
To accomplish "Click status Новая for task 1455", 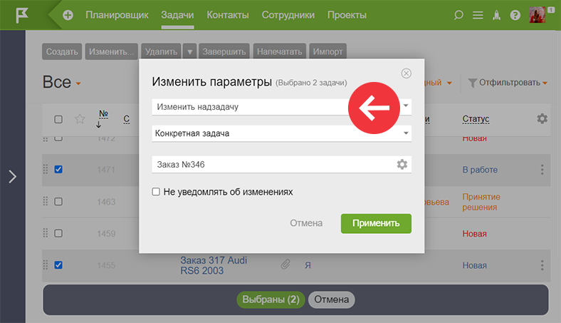I will pyautogui.click(x=474, y=265).
